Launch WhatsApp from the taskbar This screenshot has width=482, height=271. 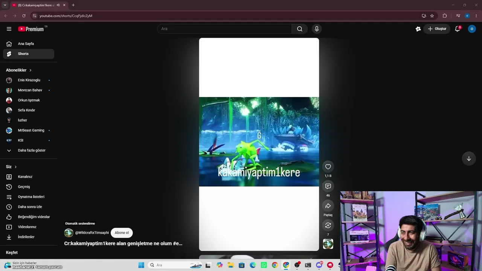[264, 265]
